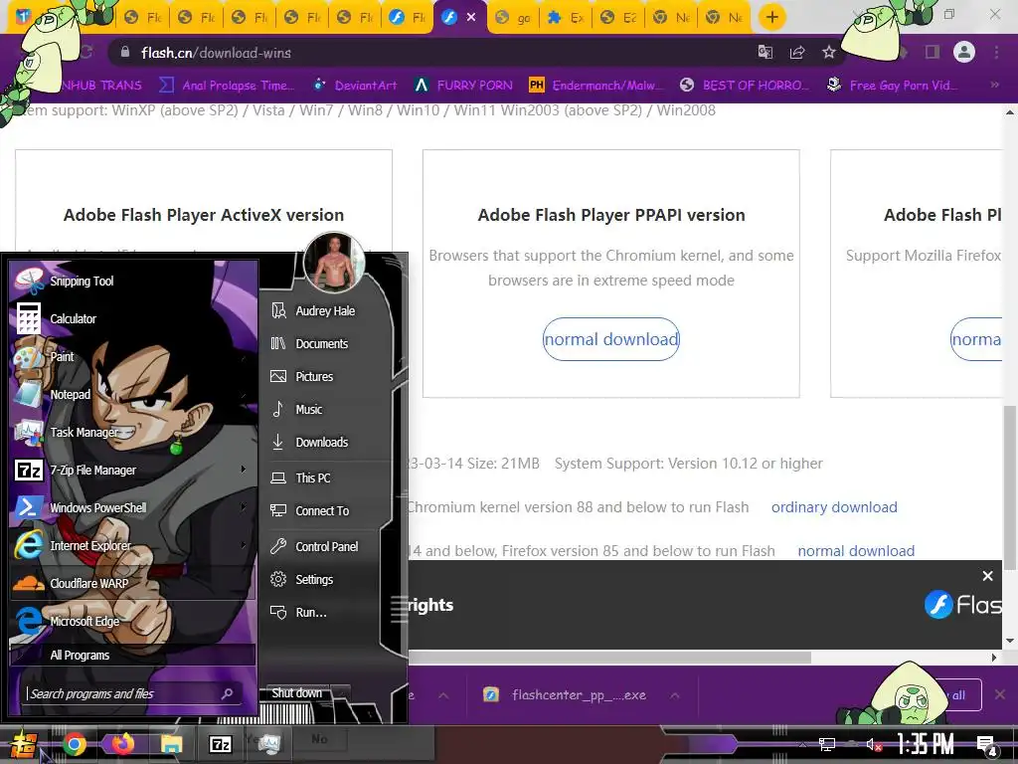This screenshot has height=764, width=1018.
Task: Expand Windows PowerShell jump list arrow
Action: point(244,506)
